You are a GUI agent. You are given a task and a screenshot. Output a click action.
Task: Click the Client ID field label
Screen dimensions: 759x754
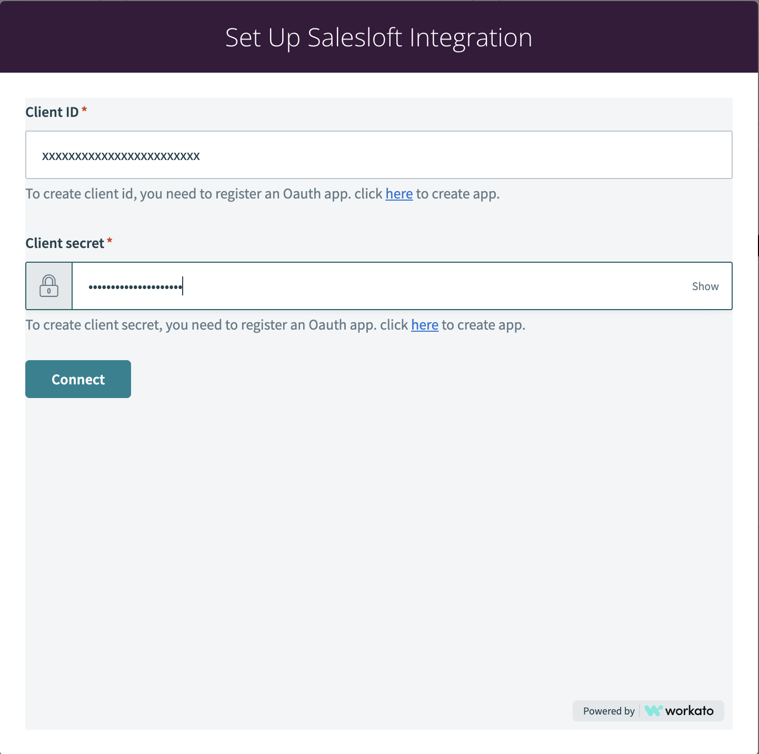coord(52,112)
